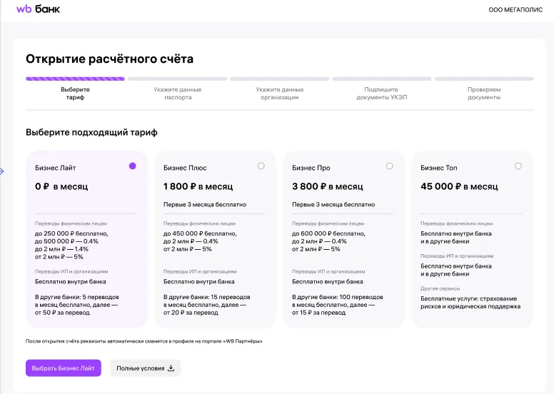Viewport: 554px width, 394px height.
Task: Pick the Бизнес Топ radio button
Action: point(518,166)
